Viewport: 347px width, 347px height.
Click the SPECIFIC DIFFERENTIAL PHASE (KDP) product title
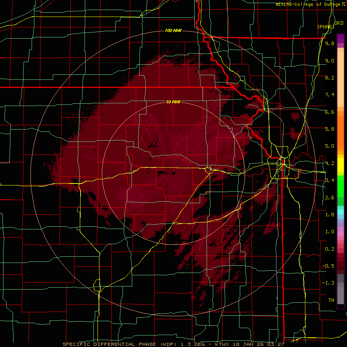[120, 344]
